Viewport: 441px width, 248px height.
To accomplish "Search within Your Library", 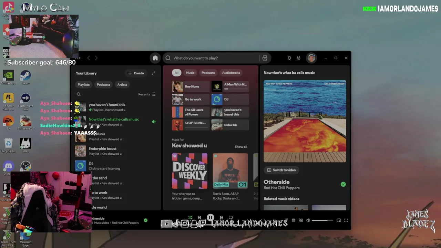I will [79, 94].
